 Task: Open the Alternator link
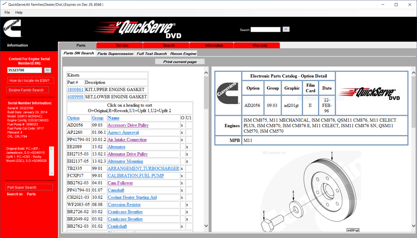[x=116, y=147]
